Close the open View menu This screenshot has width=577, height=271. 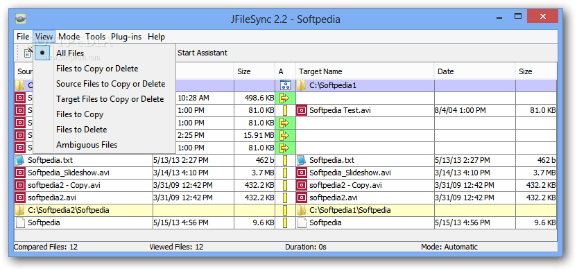(x=44, y=37)
